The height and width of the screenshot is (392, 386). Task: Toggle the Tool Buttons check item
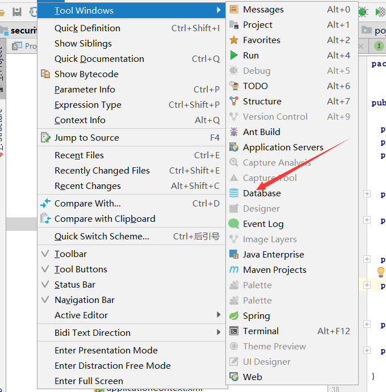tap(131, 269)
